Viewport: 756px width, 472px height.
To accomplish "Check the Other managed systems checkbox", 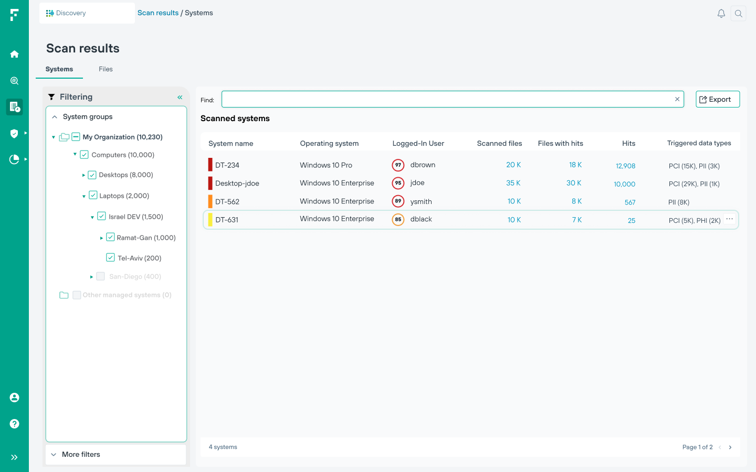I will (x=77, y=295).
